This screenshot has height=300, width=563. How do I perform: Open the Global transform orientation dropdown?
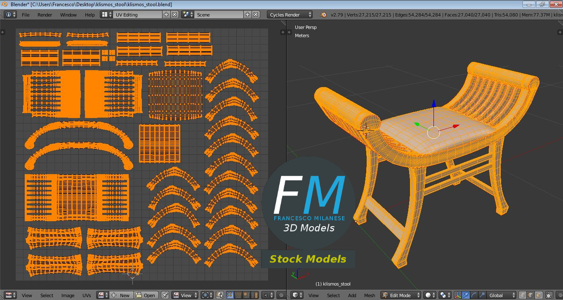pyautogui.click(x=501, y=295)
